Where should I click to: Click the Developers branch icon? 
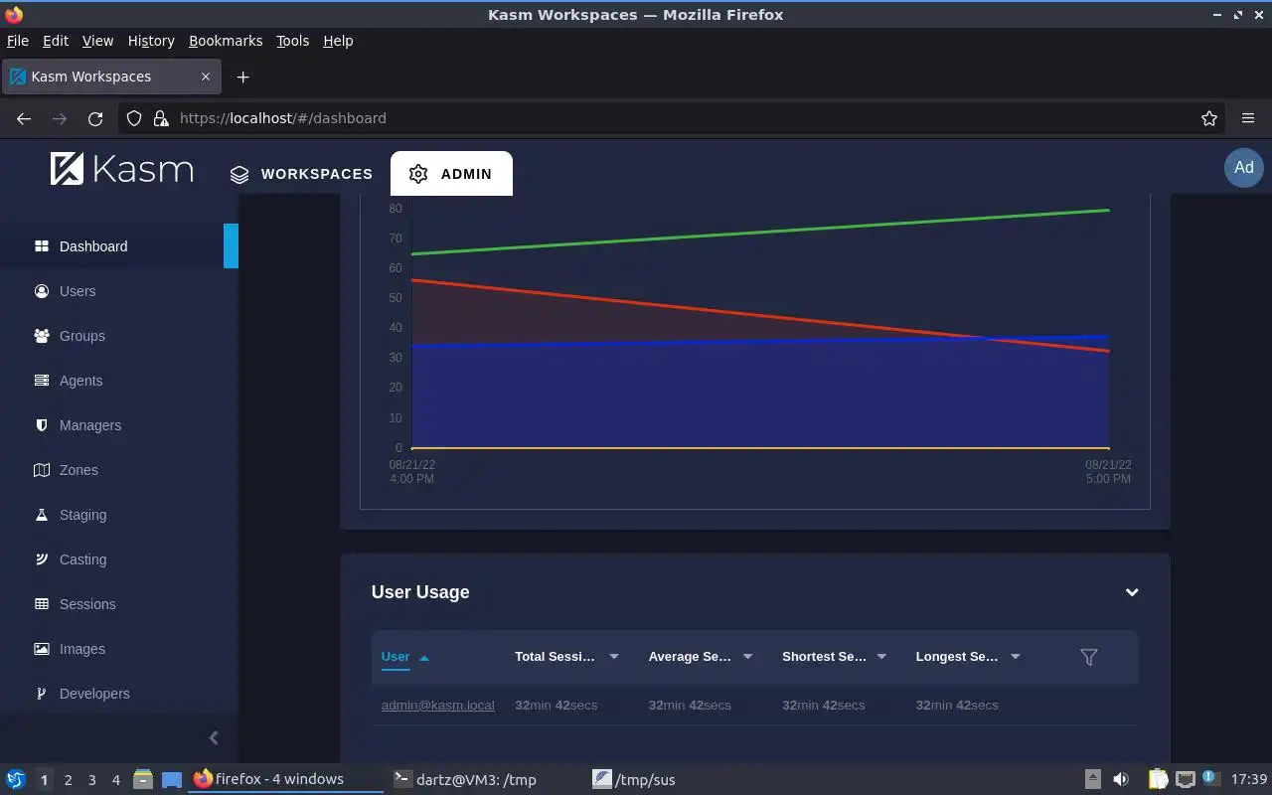42,694
